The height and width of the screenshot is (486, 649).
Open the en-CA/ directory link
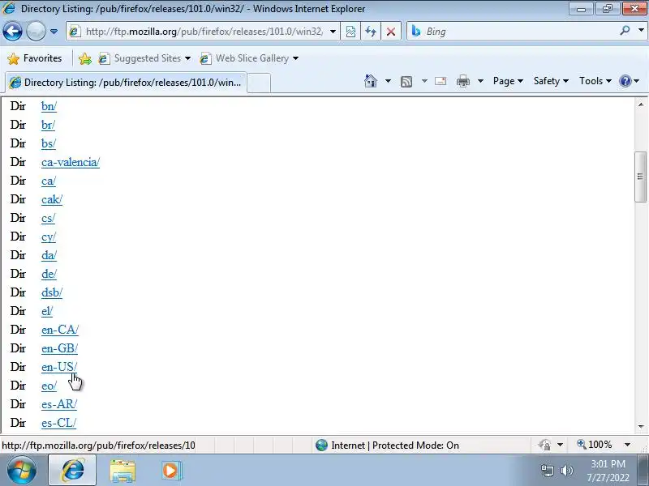click(59, 330)
